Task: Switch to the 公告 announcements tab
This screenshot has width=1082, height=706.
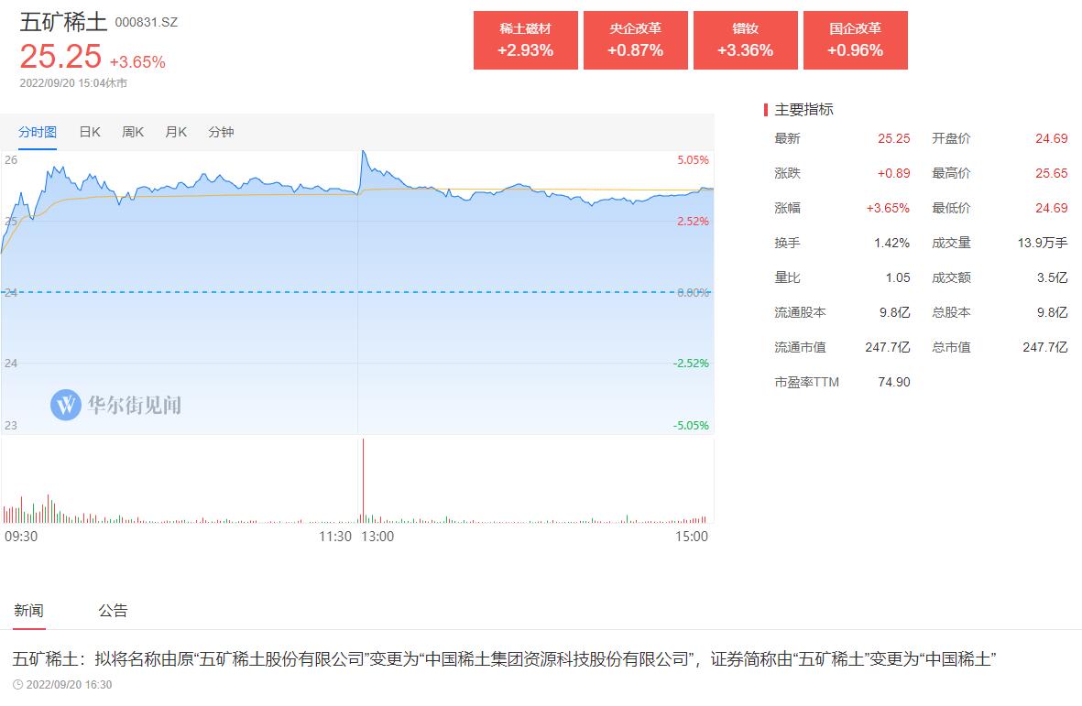Action: (113, 611)
